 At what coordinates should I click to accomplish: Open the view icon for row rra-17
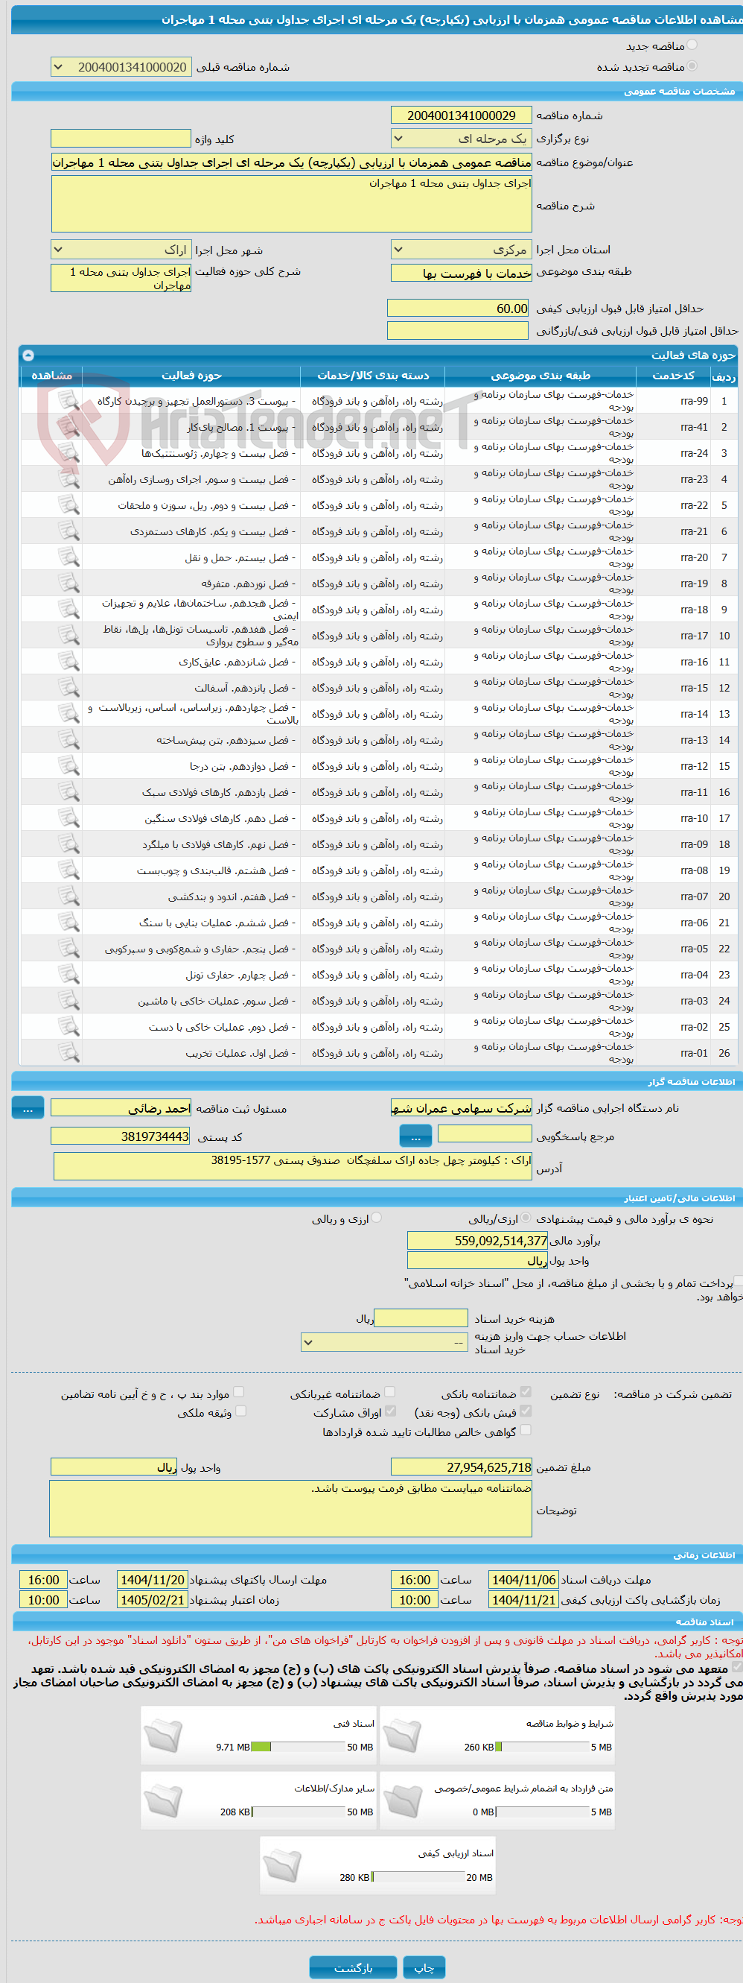[68, 635]
